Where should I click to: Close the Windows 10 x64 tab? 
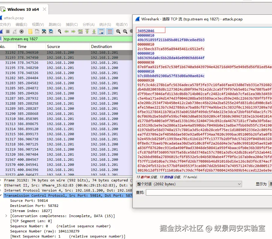pyautogui.click(x=44, y=9)
